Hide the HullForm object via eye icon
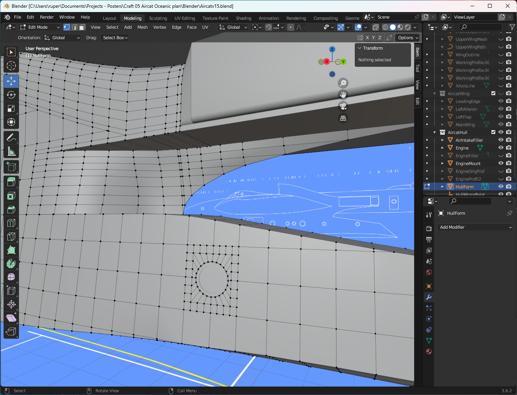517x395 pixels. coord(501,187)
